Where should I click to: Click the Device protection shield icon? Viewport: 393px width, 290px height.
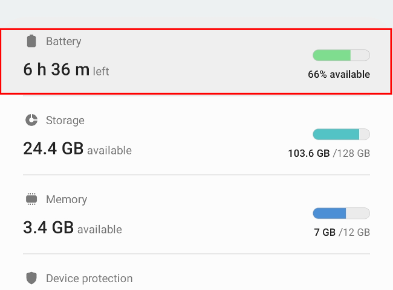click(x=31, y=278)
